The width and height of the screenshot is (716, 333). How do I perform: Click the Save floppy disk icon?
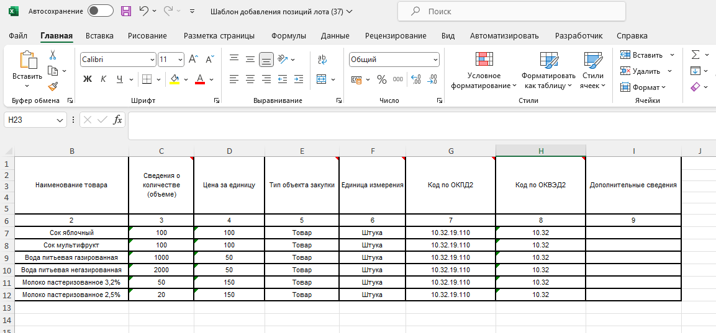[x=126, y=11]
